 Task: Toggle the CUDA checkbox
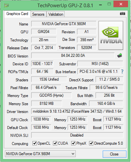pyautogui.click(x=55, y=143)
